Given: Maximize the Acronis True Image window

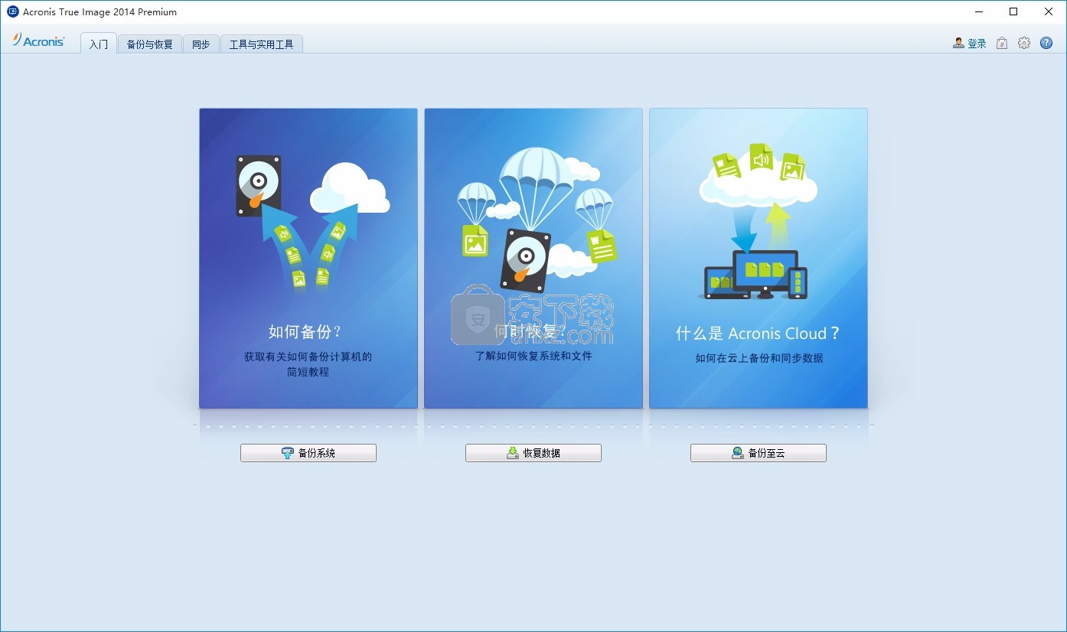Looking at the screenshot, I should (1013, 11).
